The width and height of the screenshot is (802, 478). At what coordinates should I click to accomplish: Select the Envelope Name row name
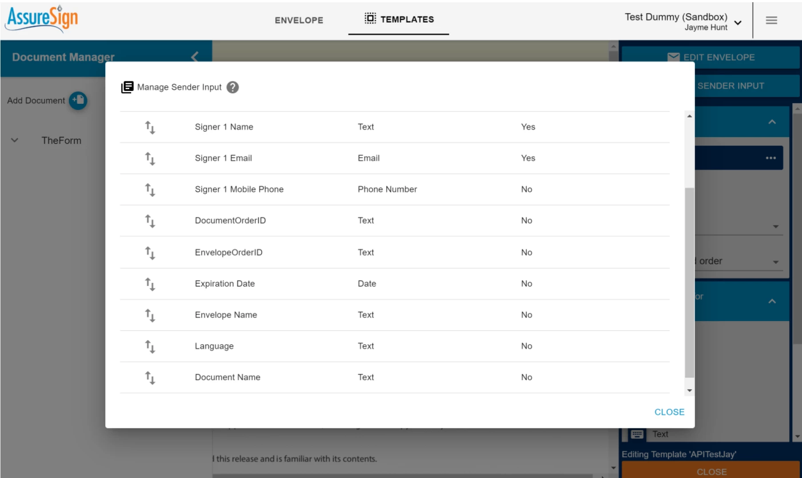point(226,315)
